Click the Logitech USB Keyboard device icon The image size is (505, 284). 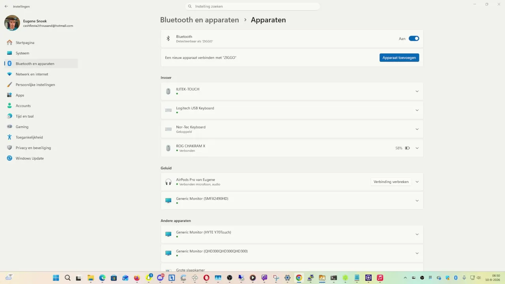(x=168, y=110)
